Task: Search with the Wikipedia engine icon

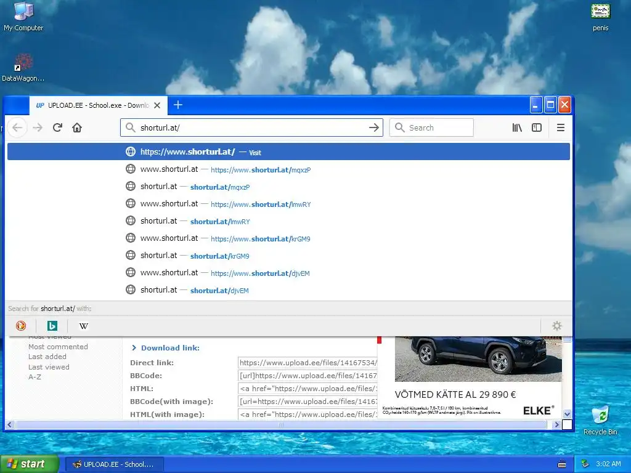Action: (x=83, y=326)
